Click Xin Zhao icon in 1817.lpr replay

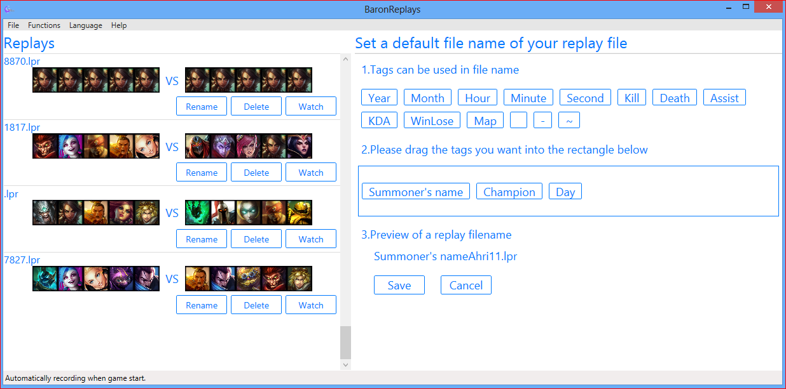(x=121, y=147)
